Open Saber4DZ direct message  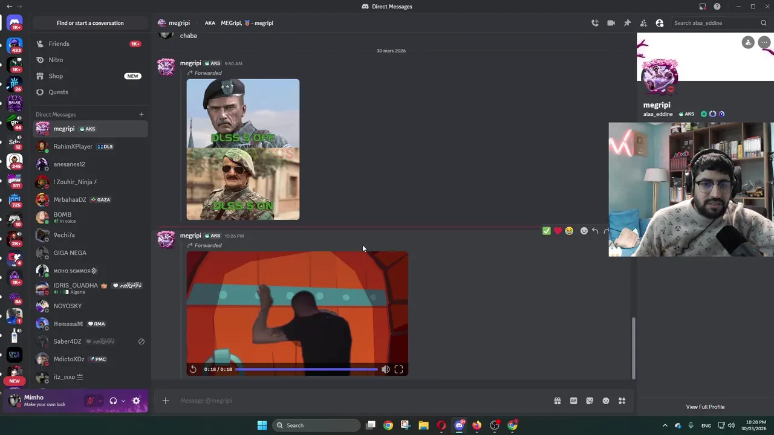coord(90,341)
